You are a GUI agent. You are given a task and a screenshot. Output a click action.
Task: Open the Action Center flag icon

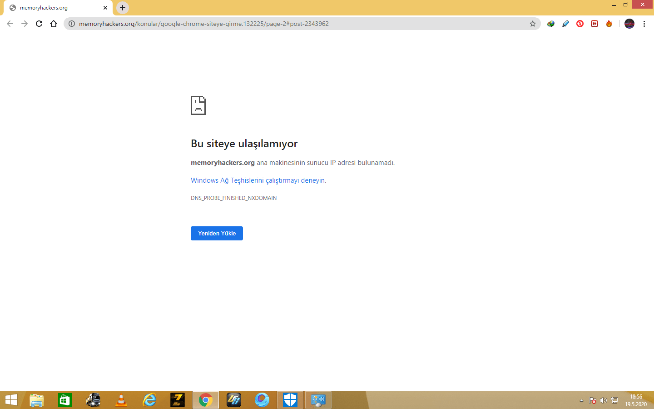tap(592, 400)
